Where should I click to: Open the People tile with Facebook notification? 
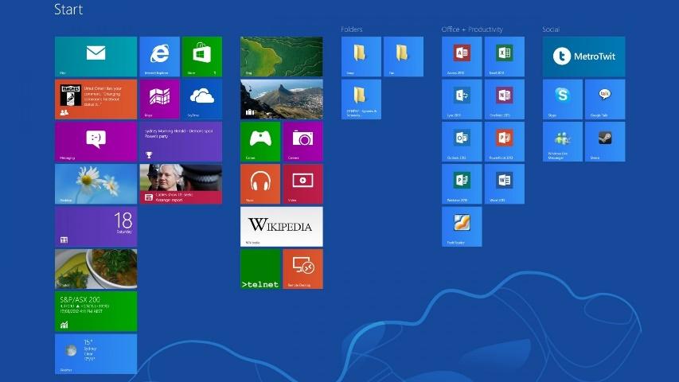(96, 99)
